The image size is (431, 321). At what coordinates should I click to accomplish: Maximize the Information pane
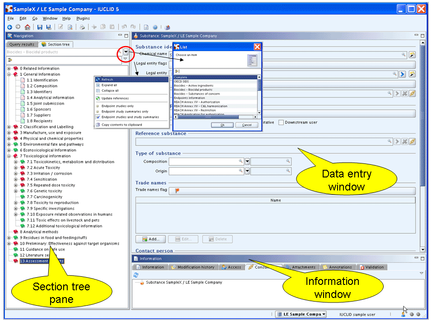coord(422,258)
